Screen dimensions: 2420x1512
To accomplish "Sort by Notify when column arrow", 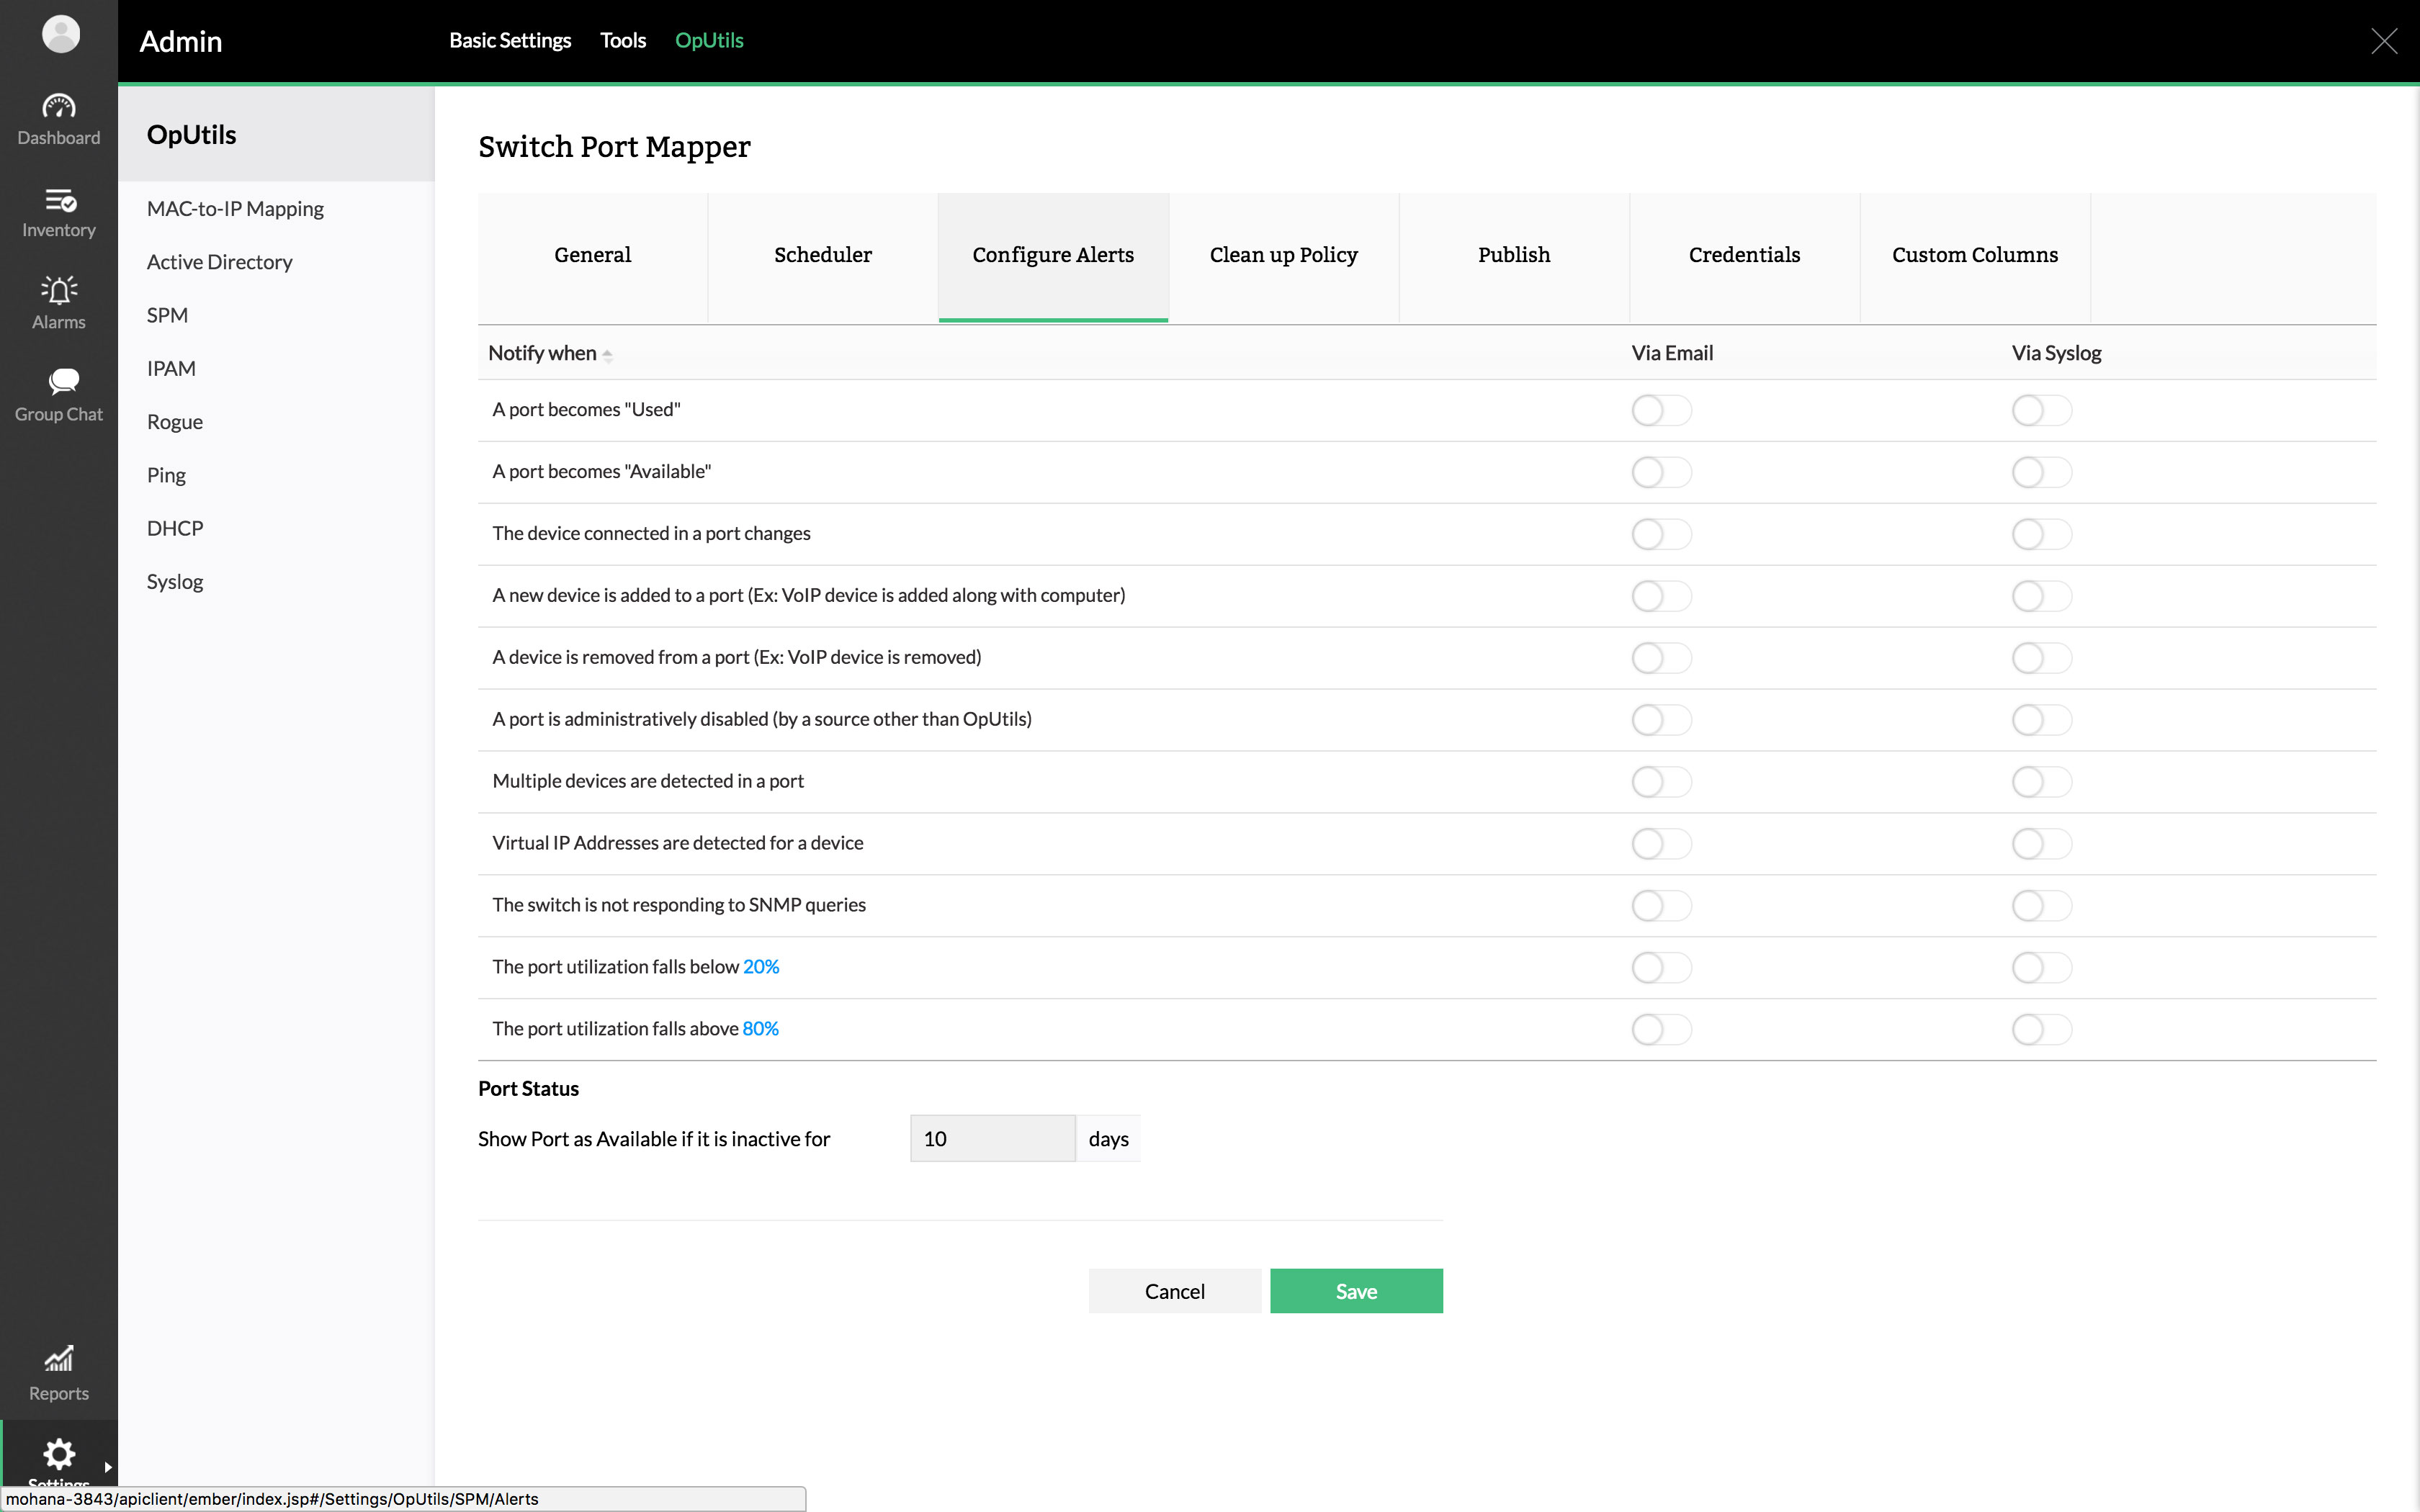I will [607, 355].
